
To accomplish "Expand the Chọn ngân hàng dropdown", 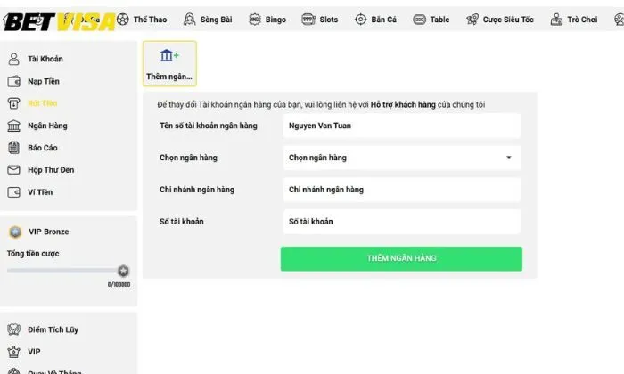I will pos(401,158).
